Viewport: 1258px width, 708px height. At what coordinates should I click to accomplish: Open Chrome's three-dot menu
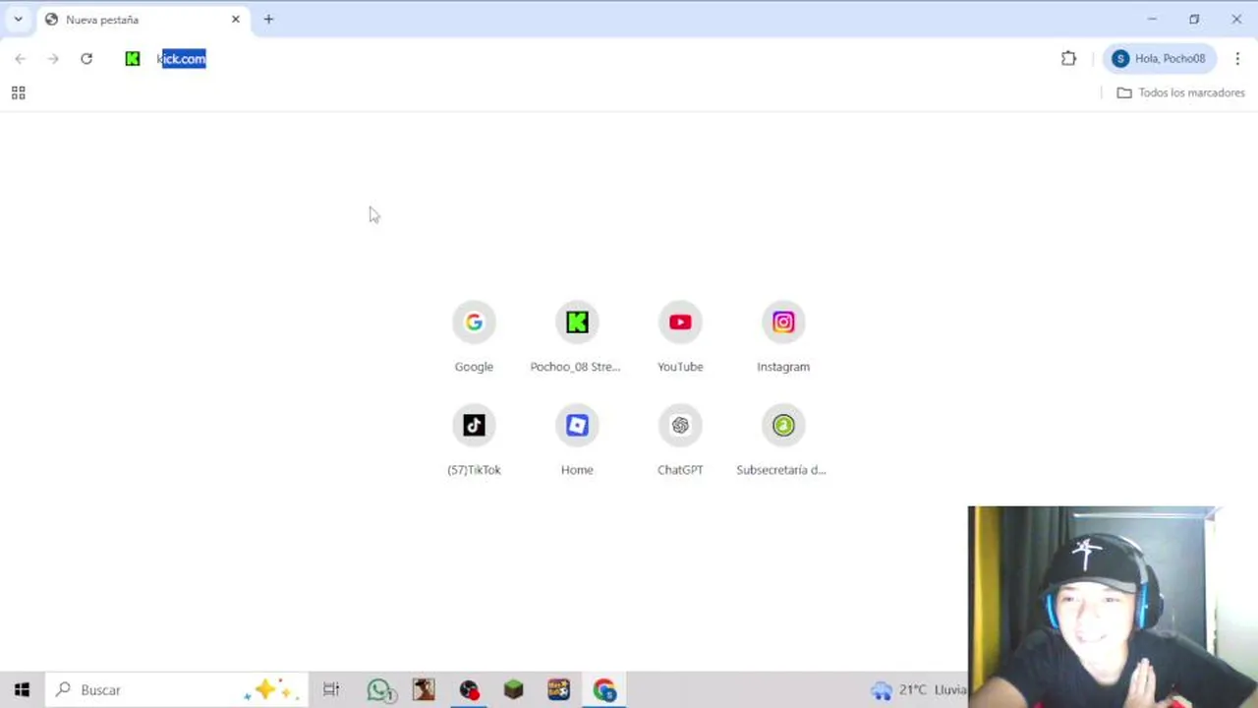click(1237, 59)
